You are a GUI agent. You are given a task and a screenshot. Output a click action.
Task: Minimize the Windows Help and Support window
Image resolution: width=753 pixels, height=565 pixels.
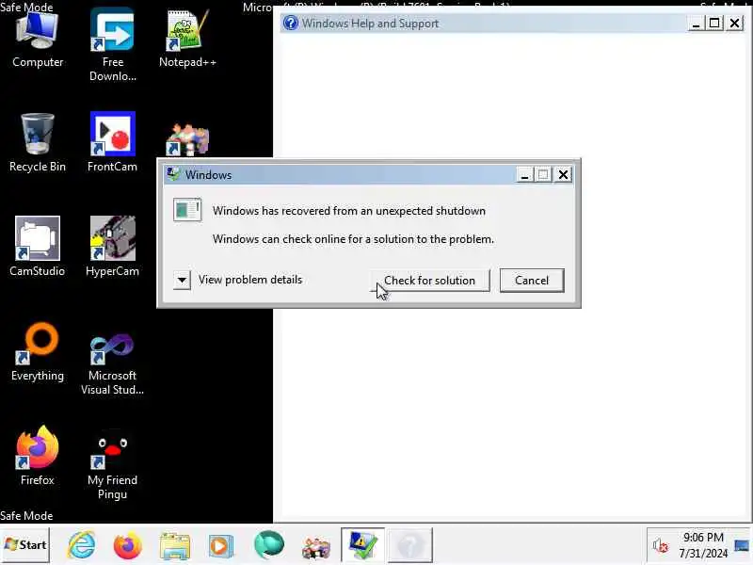pos(696,23)
